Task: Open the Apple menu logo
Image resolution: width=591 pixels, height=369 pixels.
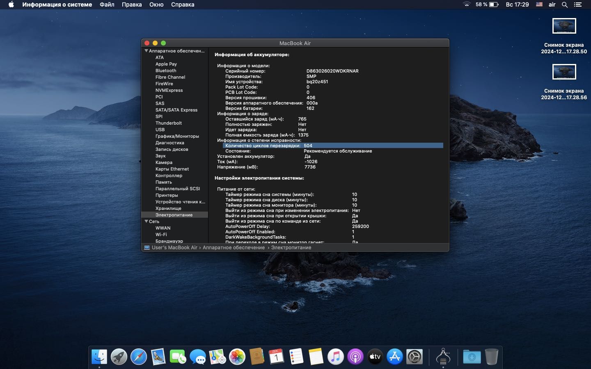Action: [11, 5]
